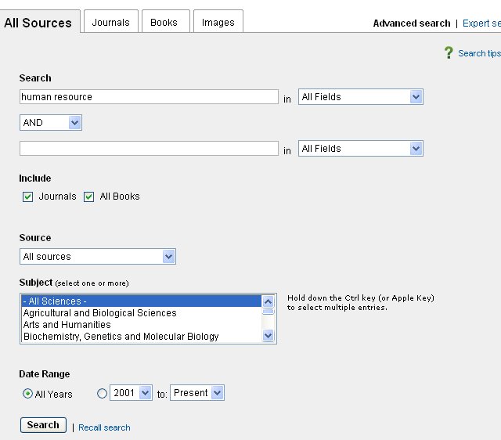This screenshot has width=501, height=440.
Task: Toggle the All Books checkbox
Action: (x=89, y=197)
